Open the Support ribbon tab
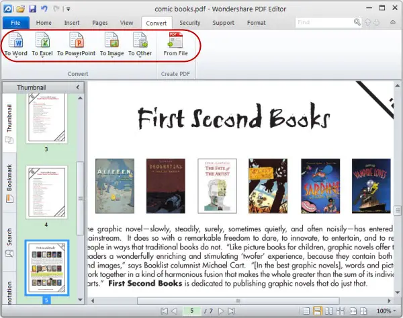 [224, 23]
